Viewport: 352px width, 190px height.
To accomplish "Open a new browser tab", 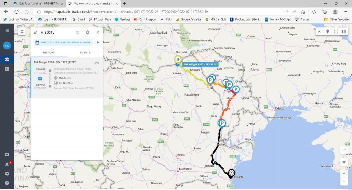I will (124, 3).
